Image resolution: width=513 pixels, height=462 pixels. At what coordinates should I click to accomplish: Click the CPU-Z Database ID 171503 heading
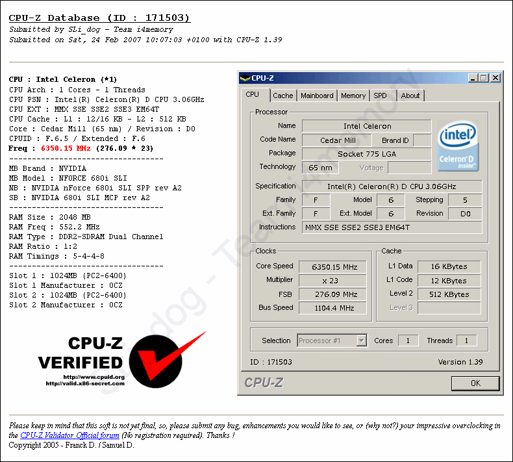99,18
